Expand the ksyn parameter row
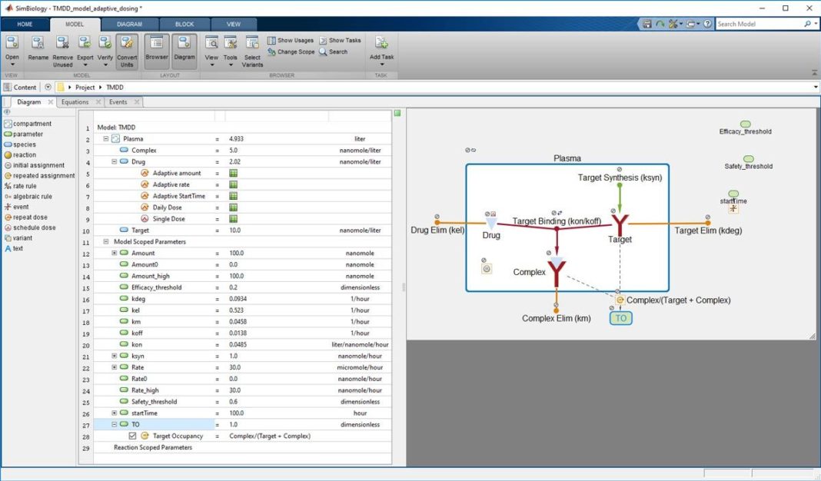Screen dimensions: 821x481 click(114, 356)
